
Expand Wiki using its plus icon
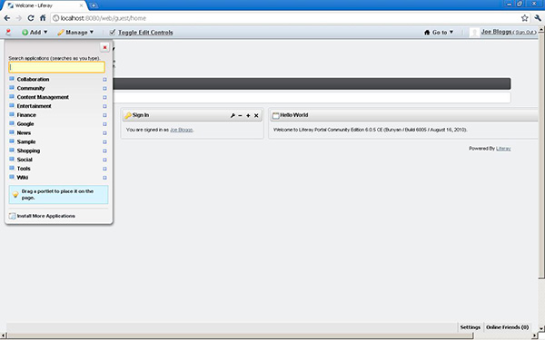[x=104, y=178]
